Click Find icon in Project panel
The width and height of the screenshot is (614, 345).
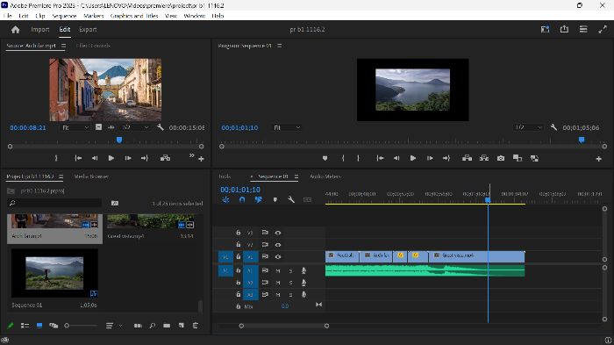pos(153,326)
